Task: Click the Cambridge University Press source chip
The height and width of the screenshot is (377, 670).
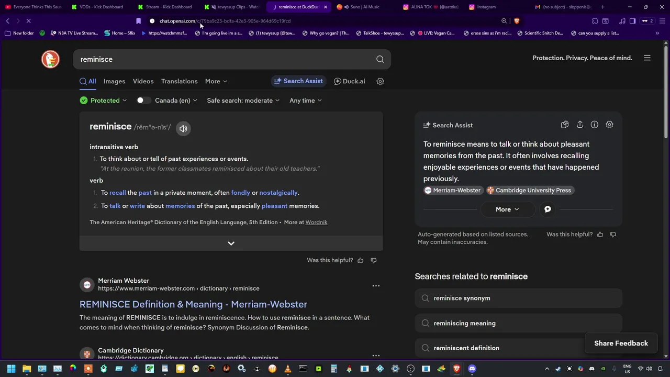Action: point(529,190)
